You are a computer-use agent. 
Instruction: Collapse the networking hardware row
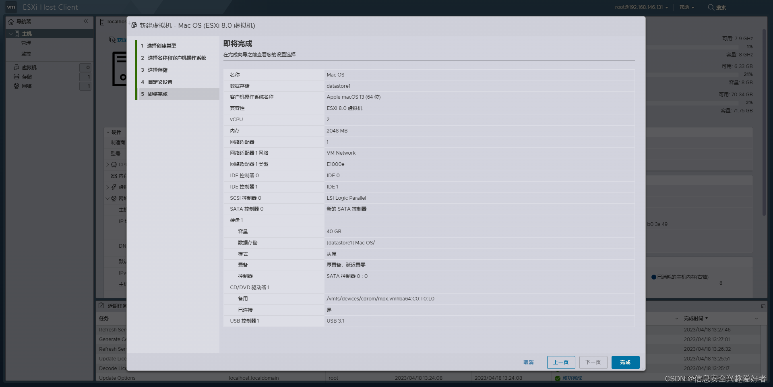107,199
